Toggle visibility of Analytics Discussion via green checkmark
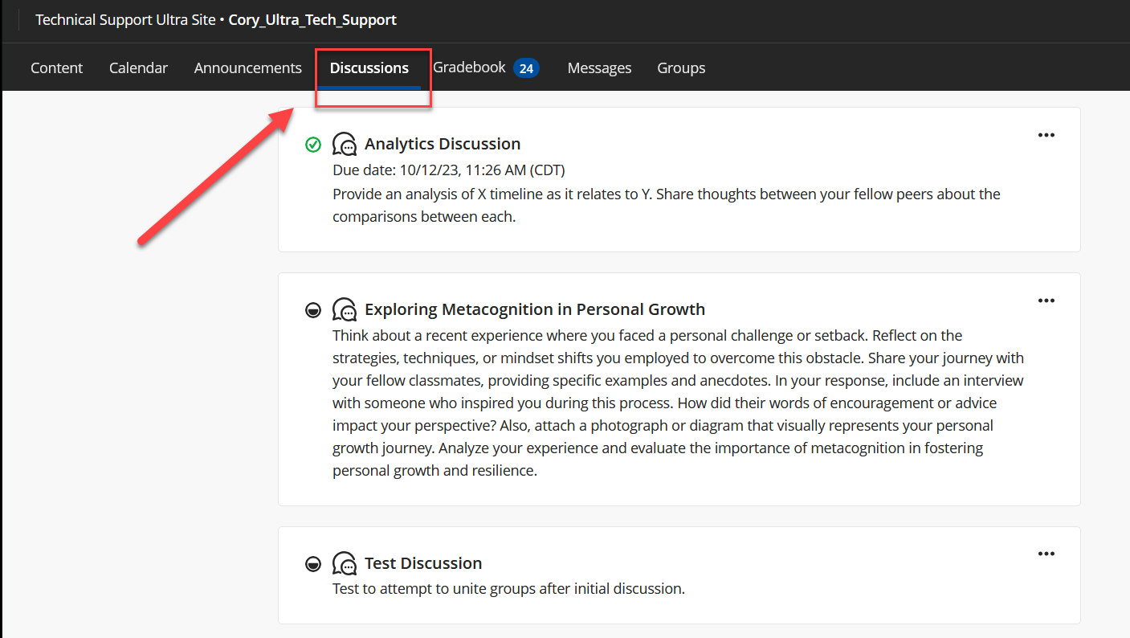 pyautogui.click(x=313, y=144)
